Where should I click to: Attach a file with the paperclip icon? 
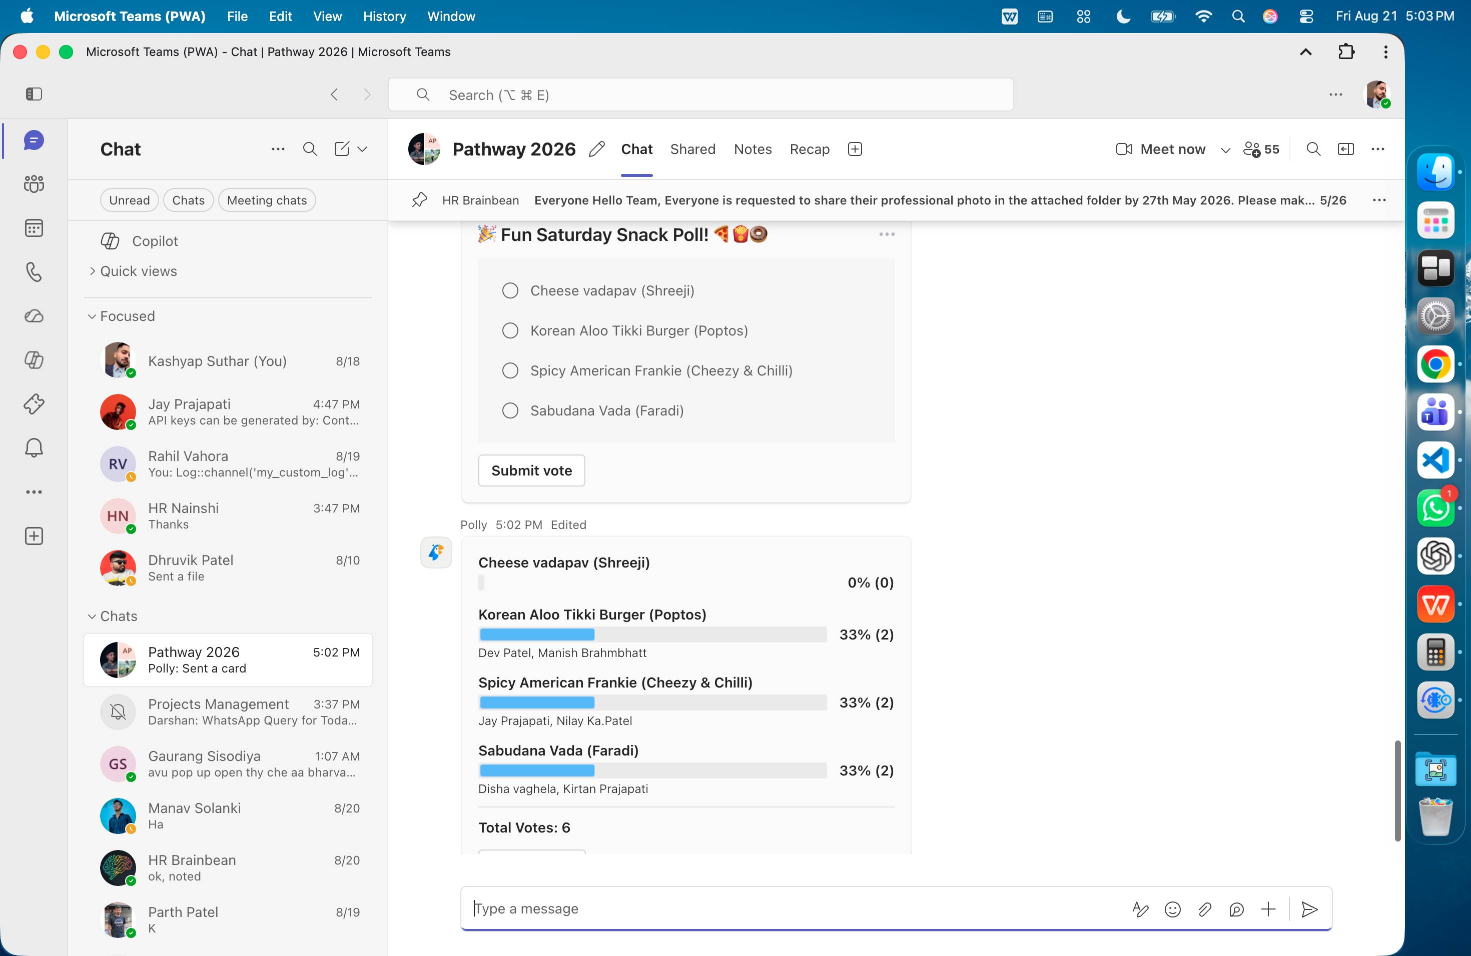[1205, 909]
